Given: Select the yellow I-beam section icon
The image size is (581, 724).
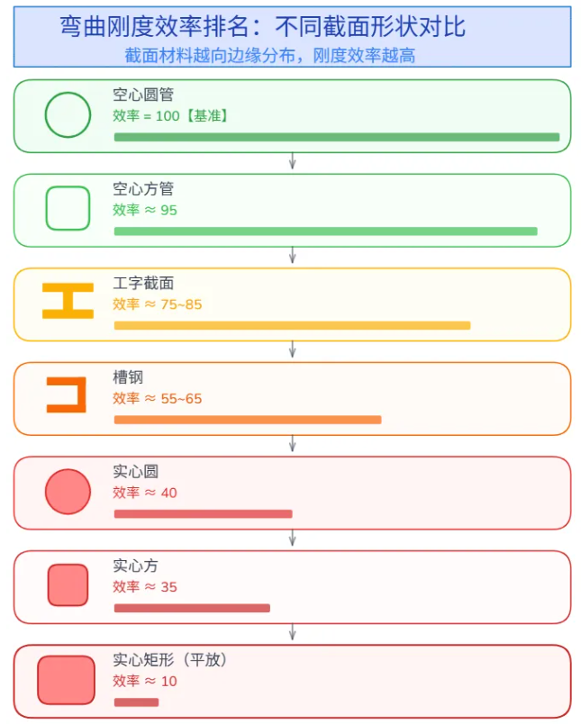Looking at the screenshot, I should click(x=68, y=301).
